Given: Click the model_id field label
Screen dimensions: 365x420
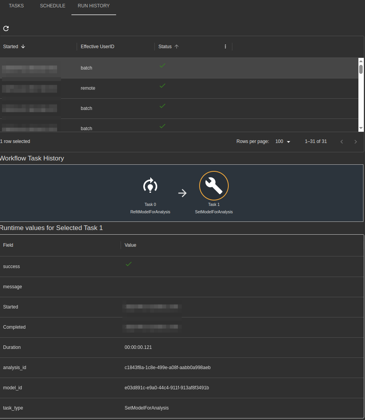Looking at the screenshot, I should 12,388.
